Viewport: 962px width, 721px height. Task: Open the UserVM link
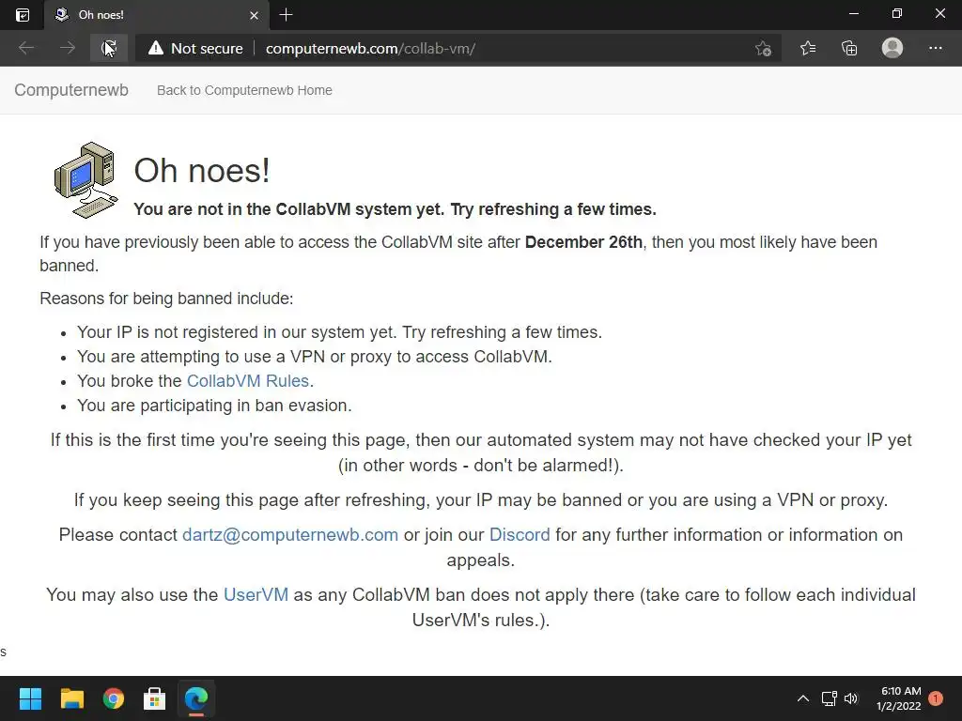point(256,594)
